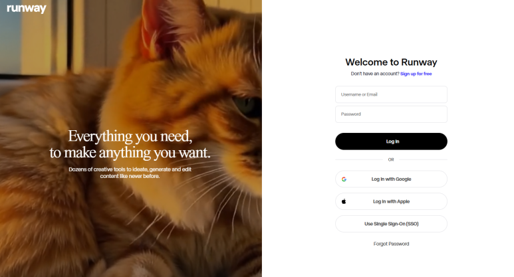The height and width of the screenshot is (277, 514).
Task: Click the "Don't have an account?" text
Action: 375,74
